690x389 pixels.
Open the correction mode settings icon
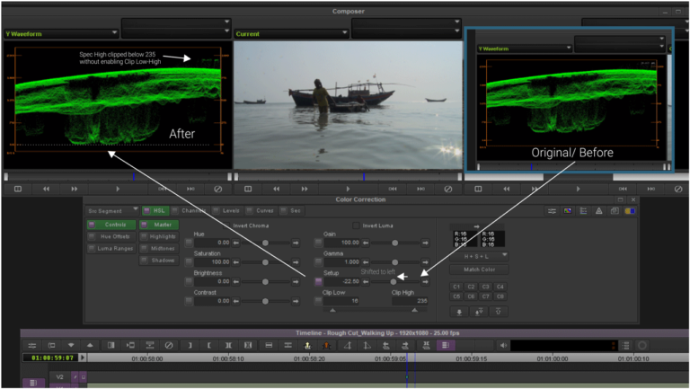[552, 211]
